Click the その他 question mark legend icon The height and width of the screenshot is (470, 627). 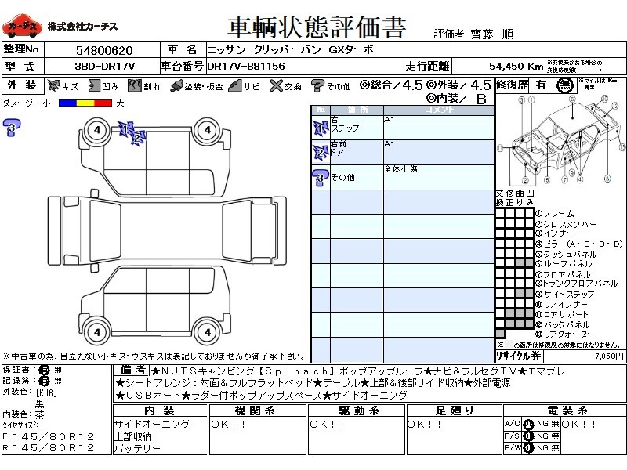point(318,85)
